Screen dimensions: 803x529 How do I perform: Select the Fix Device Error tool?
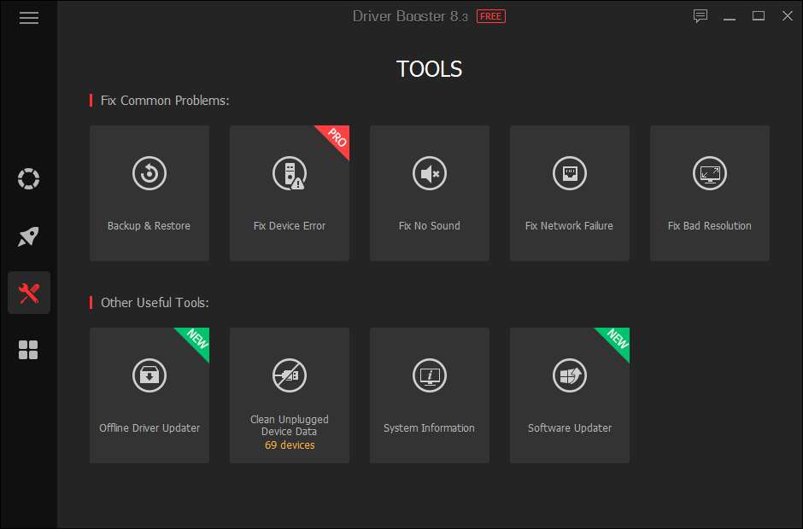(x=289, y=193)
